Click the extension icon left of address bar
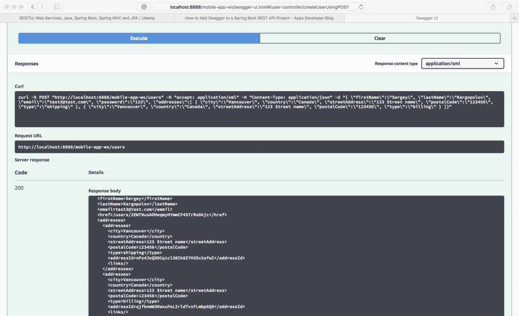 [144, 7]
